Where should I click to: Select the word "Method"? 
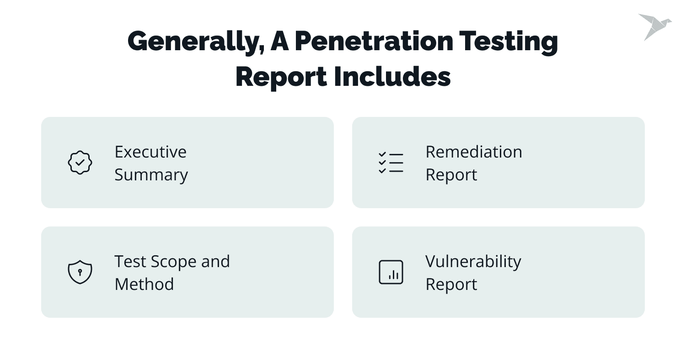[144, 284]
